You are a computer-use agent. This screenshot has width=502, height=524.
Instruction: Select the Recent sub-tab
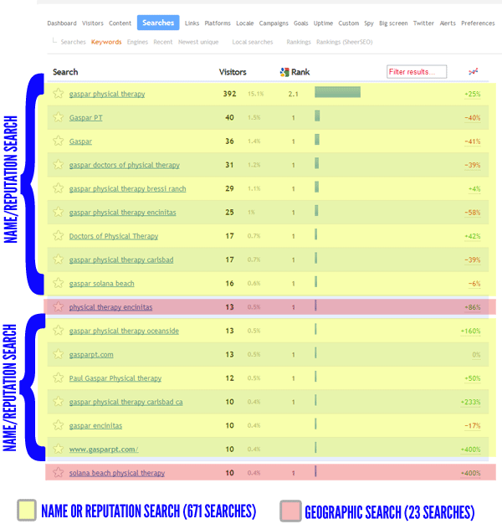[163, 42]
